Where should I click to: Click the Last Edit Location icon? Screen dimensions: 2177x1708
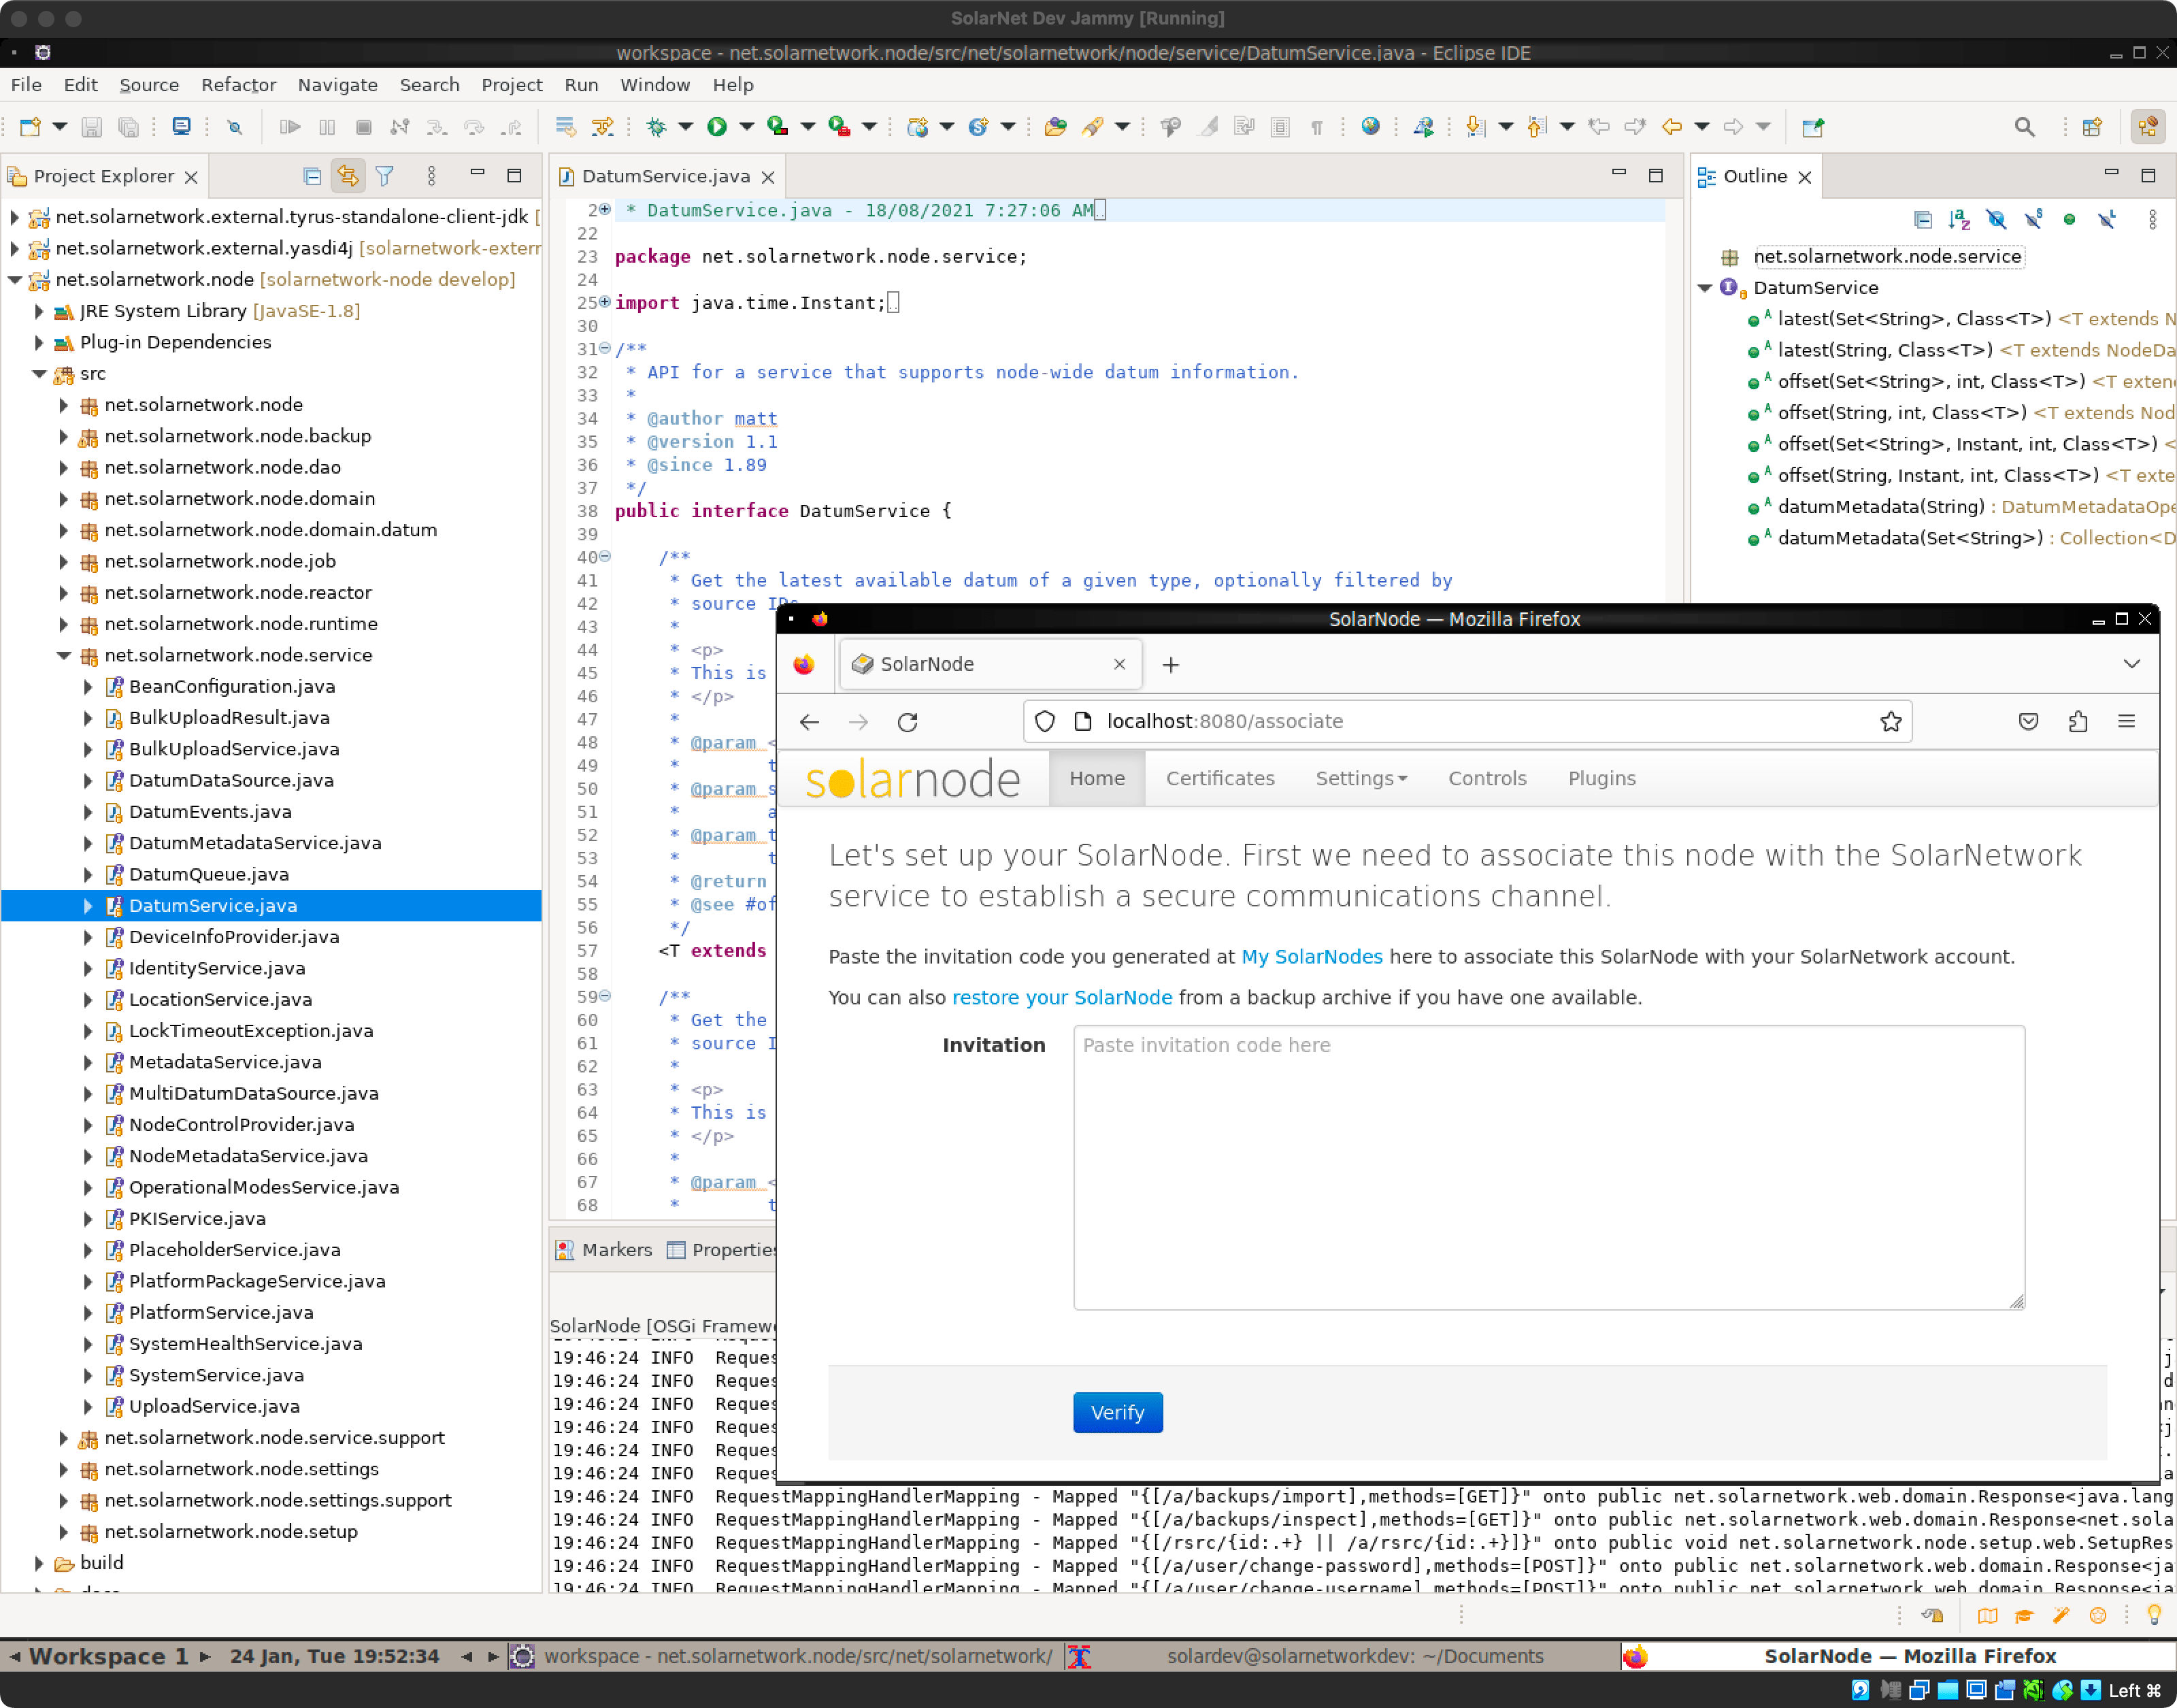pyautogui.click(x=1598, y=127)
